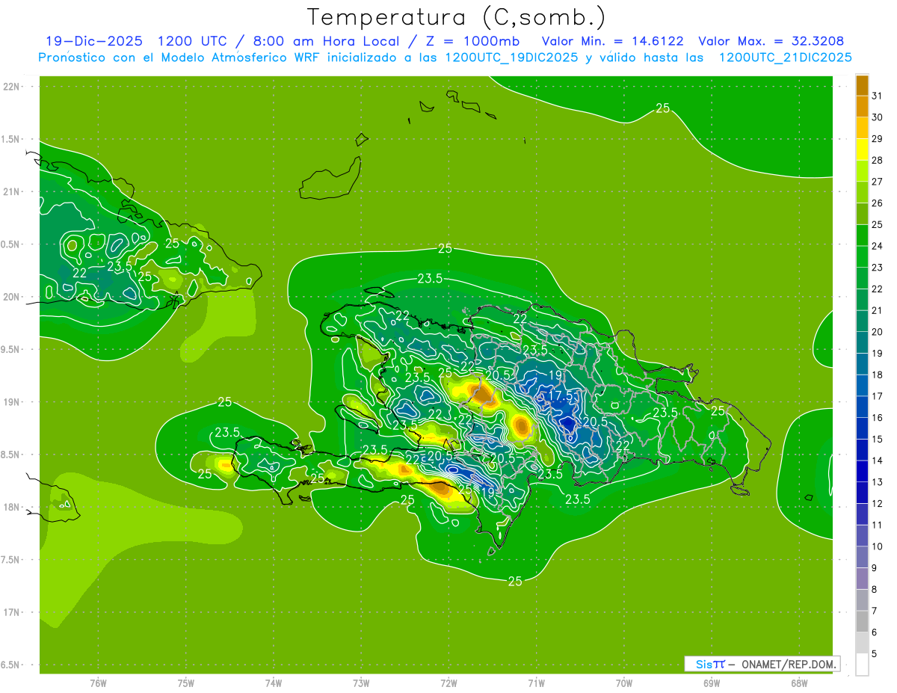Pick the legend band between 24 and 25
Viewport: 897px width, 693px height.
tap(862, 235)
